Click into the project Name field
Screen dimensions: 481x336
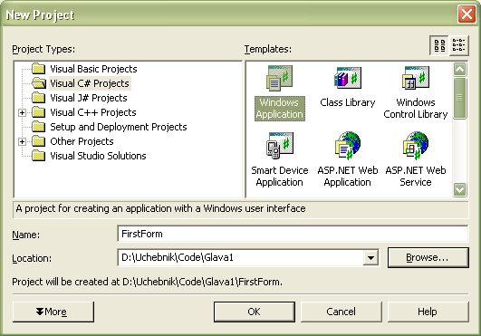click(293, 234)
